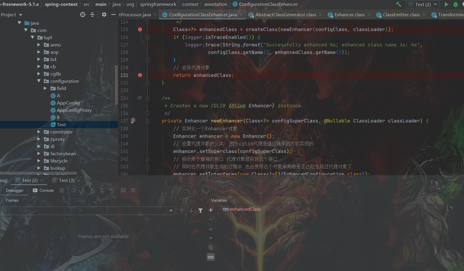The width and height of the screenshot is (464, 271).
Task: Click the frames filter funnel icon
Action: (x=201, y=210)
